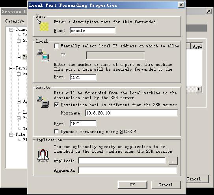Click the Hostname field showing 10.8.20.10
This screenshot has height=195, width=214.
[x=132, y=113]
